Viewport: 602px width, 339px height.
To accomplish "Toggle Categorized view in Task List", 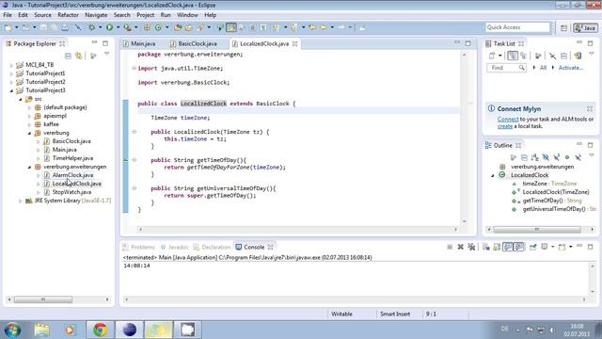I will pos(512,56).
